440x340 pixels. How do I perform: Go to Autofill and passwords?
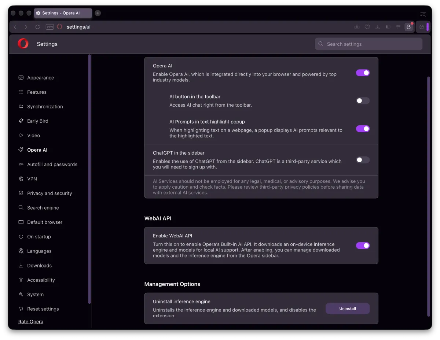coord(52,164)
